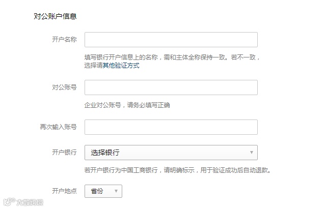
Task: Click the 开户名称 label
Action: pyautogui.click(x=64, y=40)
